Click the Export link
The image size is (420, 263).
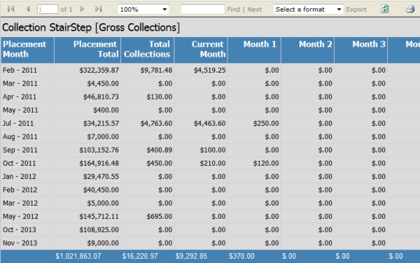pyautogui.click(x=356, y=9)
